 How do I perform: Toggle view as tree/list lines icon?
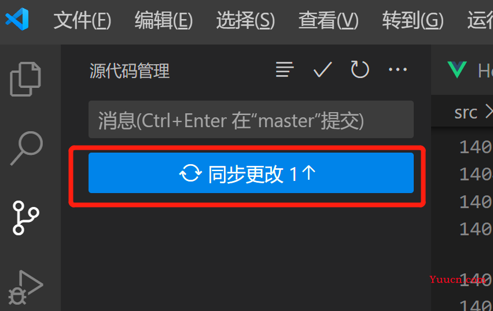285,69
